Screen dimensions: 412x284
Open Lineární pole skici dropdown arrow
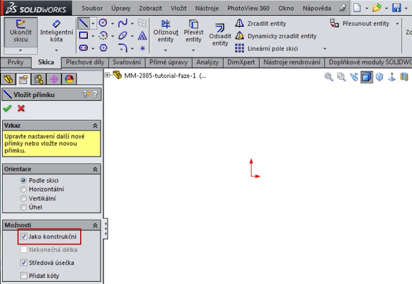(325, 48)
